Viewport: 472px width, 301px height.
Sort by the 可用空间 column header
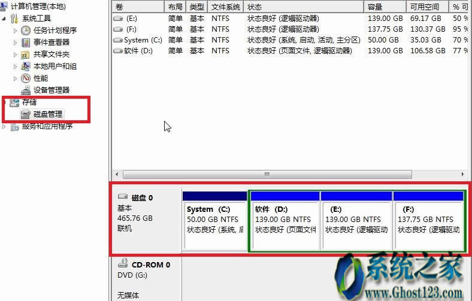click(428, 7)
